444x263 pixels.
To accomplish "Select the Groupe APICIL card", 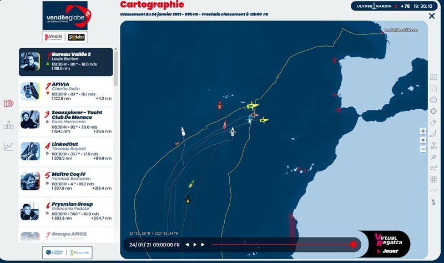I will pyautogui.click(x=65, y=236).
